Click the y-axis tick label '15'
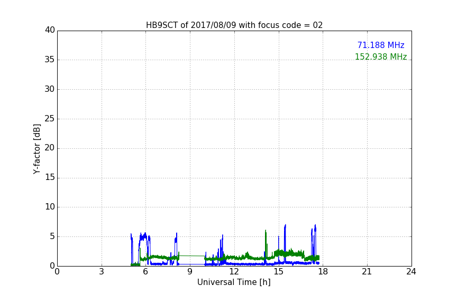The image size is (457, 304). tap(50, 177)
